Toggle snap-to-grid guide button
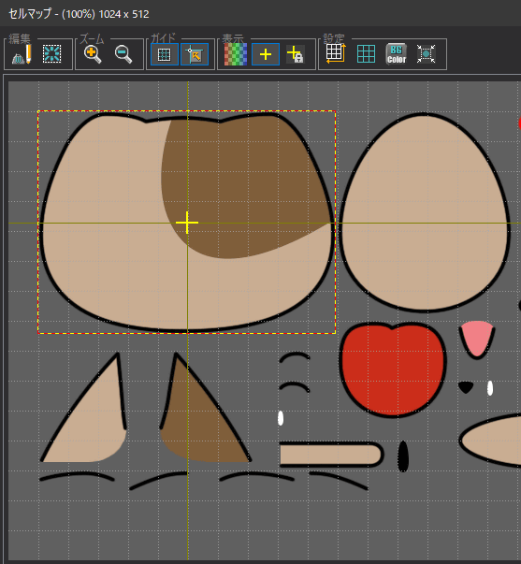Viewport: 521px width, 564px height. pos(195,54)
